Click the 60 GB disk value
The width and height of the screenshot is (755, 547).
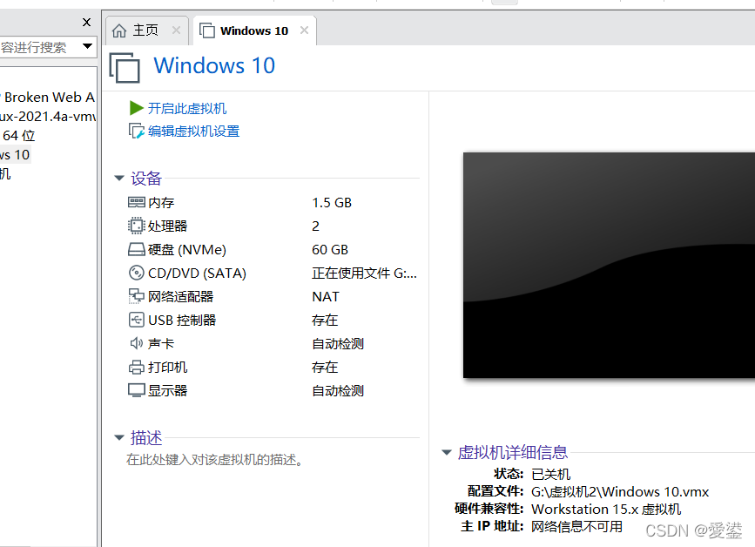pos(330,250)
